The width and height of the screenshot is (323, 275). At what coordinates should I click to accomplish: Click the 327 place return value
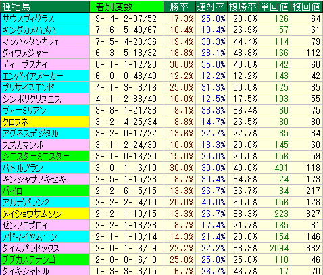pos(313,214)
